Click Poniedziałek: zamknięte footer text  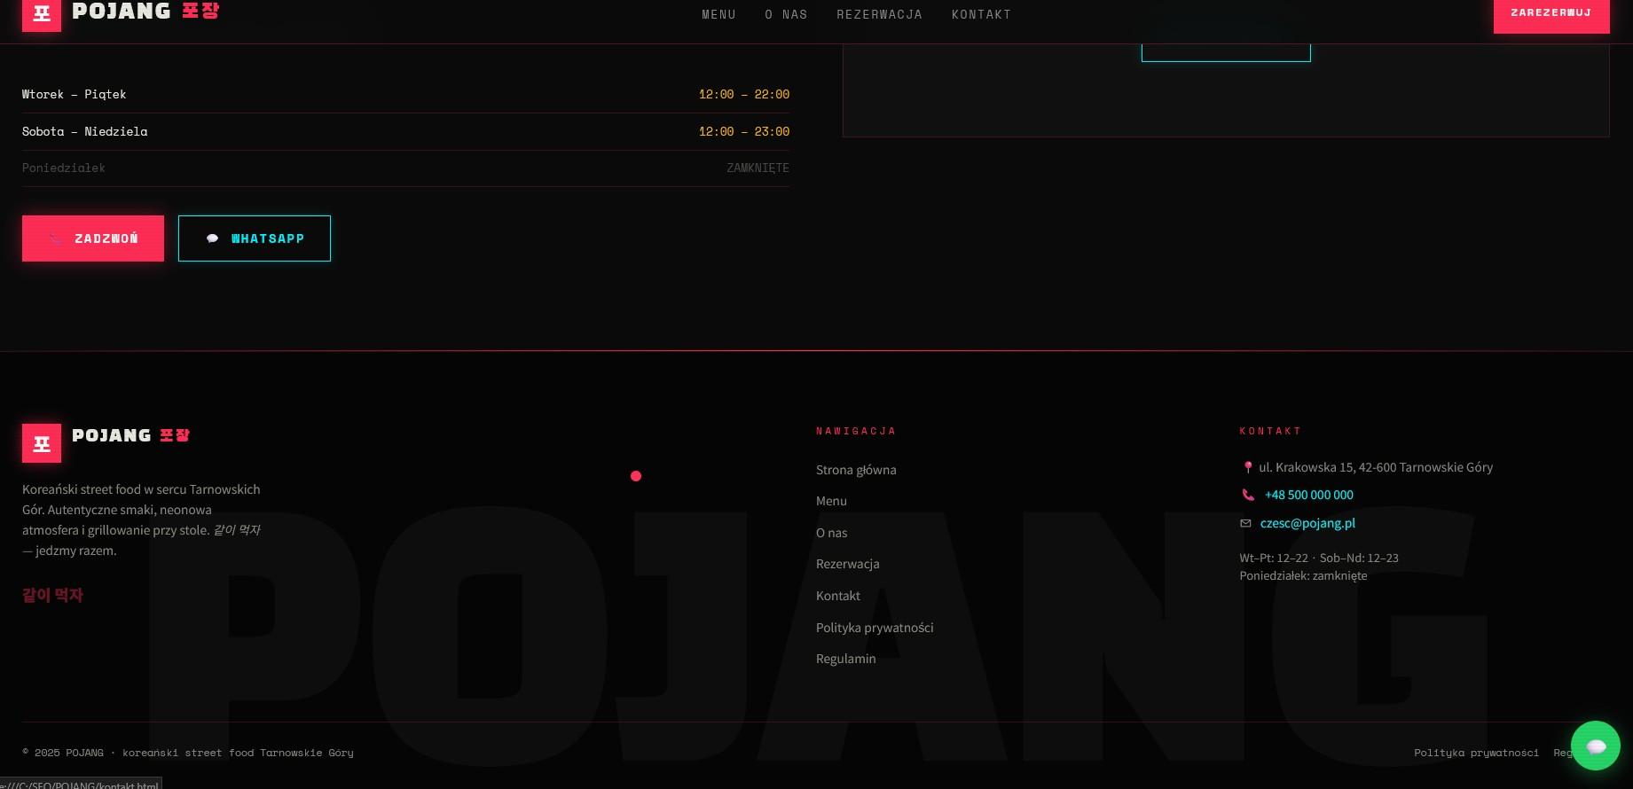pos(1303,575)
